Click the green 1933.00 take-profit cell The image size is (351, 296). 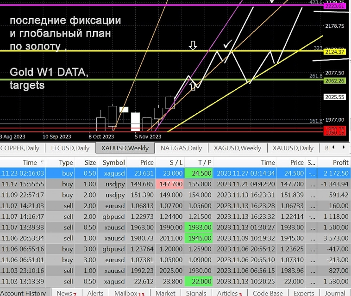(x=200, y=227)
